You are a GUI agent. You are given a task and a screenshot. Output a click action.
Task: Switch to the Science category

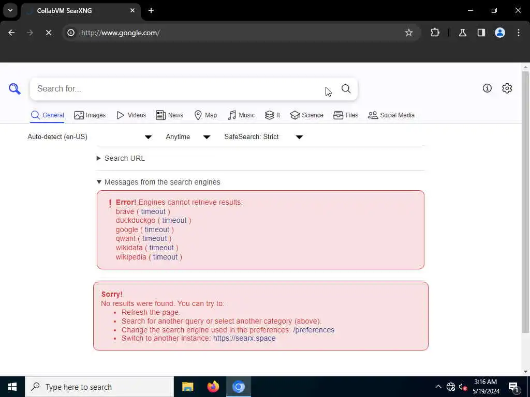[306, 115]
